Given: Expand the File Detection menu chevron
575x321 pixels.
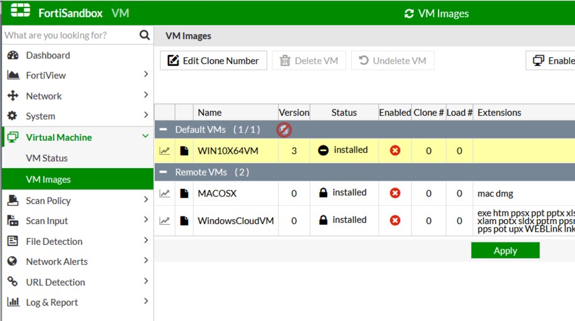Looking at the screenshot, I should pyautogui.click(x=146, y=240).
